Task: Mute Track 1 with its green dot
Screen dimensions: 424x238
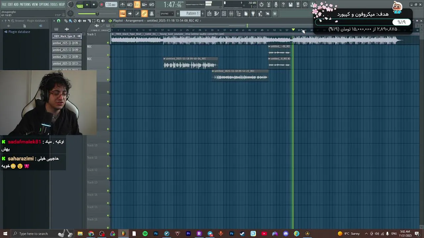Action: click(x=108, y=42)
